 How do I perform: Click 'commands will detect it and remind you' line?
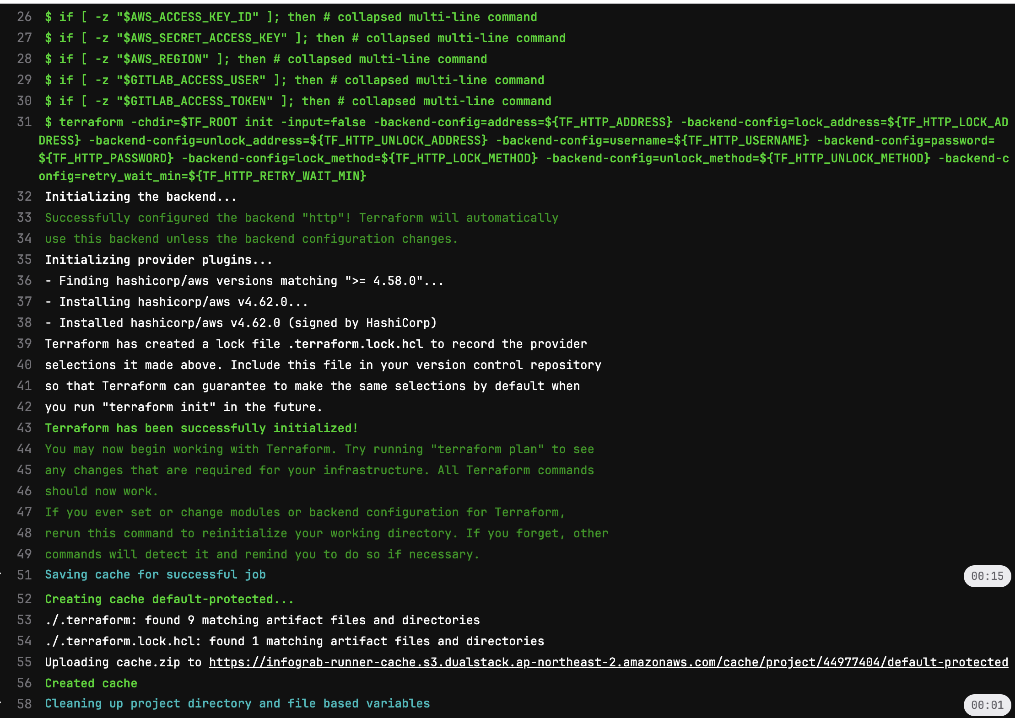pos(262,554)
